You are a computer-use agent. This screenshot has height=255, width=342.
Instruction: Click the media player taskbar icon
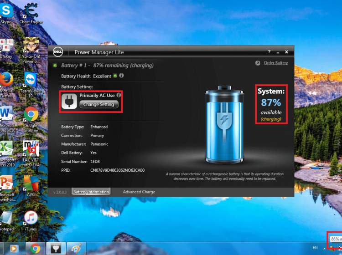[x=14, y=249]
